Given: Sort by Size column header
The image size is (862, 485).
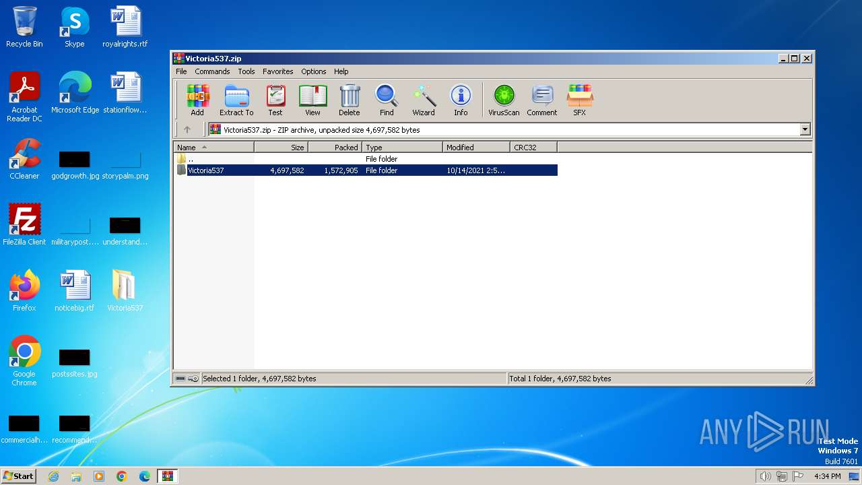Looking at the screenshot, I should [281, 148].
